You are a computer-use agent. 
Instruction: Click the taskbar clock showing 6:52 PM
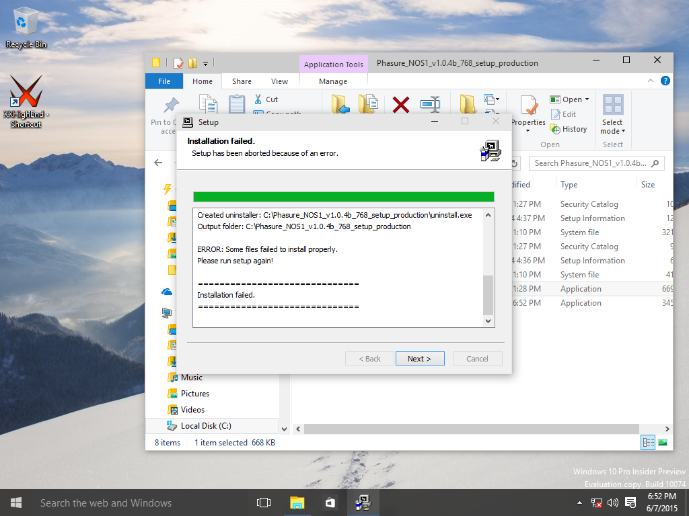coord(662,503)
